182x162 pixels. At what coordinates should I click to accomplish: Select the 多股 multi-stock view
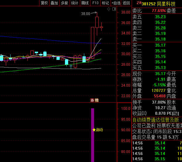point(65,3)
